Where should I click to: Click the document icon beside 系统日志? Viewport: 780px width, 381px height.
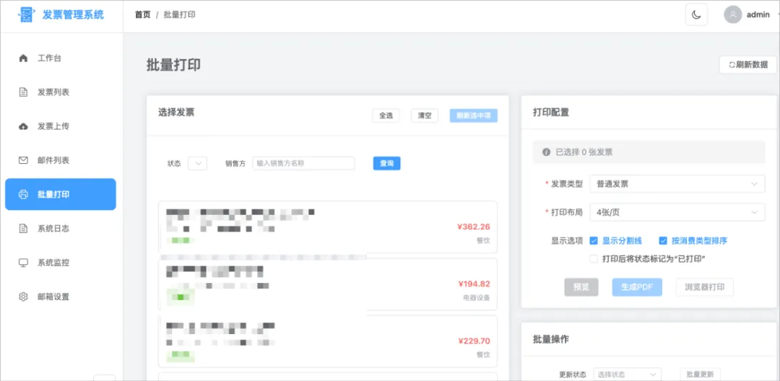coord(23,229)
